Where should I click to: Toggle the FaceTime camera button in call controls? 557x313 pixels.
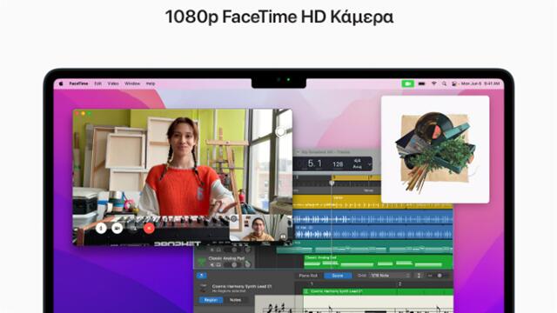117,228
